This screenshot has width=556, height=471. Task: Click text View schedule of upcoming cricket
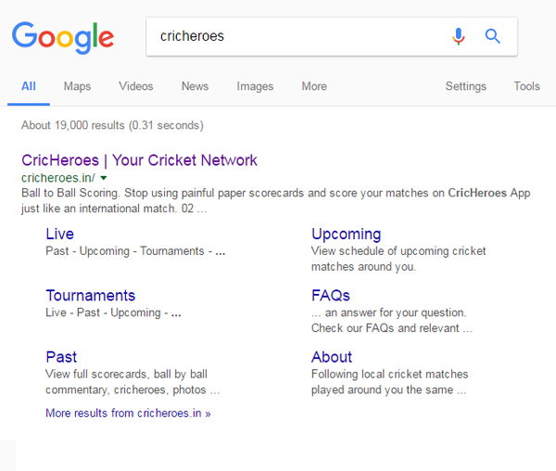pyautogui.click(x=398, y=251)
